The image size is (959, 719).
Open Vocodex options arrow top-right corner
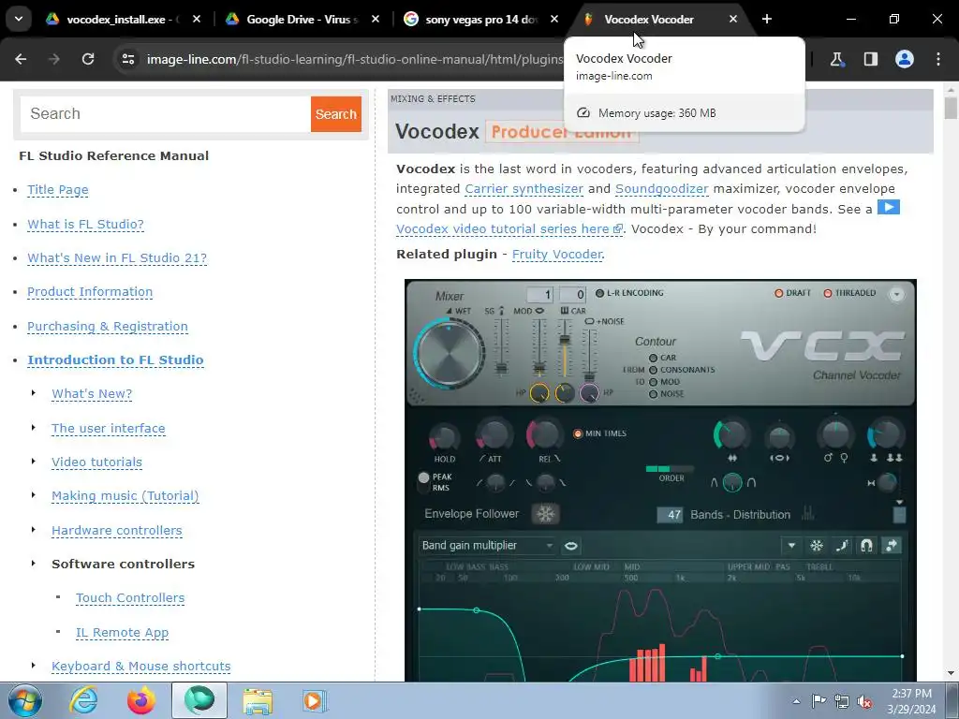point(896,294)
